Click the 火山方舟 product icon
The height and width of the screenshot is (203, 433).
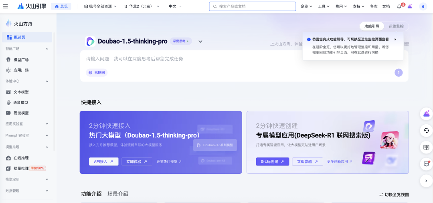click(x=9, y=24)
